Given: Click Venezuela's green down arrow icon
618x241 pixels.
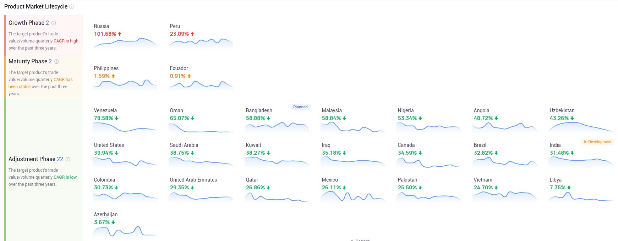Looking at the screenshot, I should pyautogui.click(x=116, y=118).
